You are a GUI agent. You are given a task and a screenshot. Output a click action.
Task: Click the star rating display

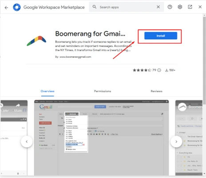coord(142,70)
